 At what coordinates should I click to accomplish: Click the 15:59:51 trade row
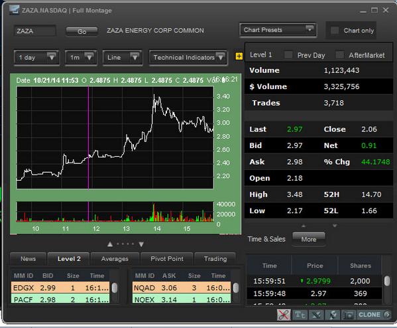(314, 281)
